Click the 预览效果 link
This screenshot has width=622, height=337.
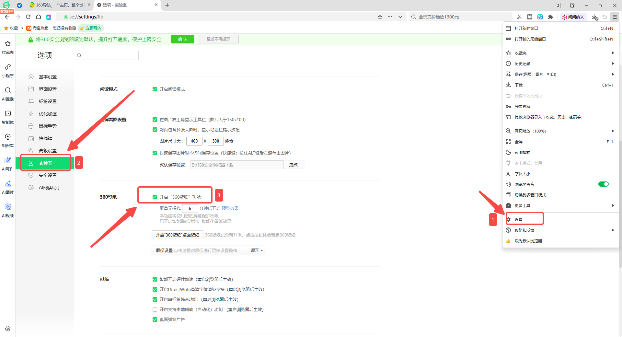coord(230,208)
